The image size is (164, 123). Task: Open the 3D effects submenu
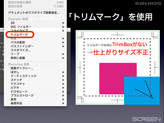[x=35, y=23]
